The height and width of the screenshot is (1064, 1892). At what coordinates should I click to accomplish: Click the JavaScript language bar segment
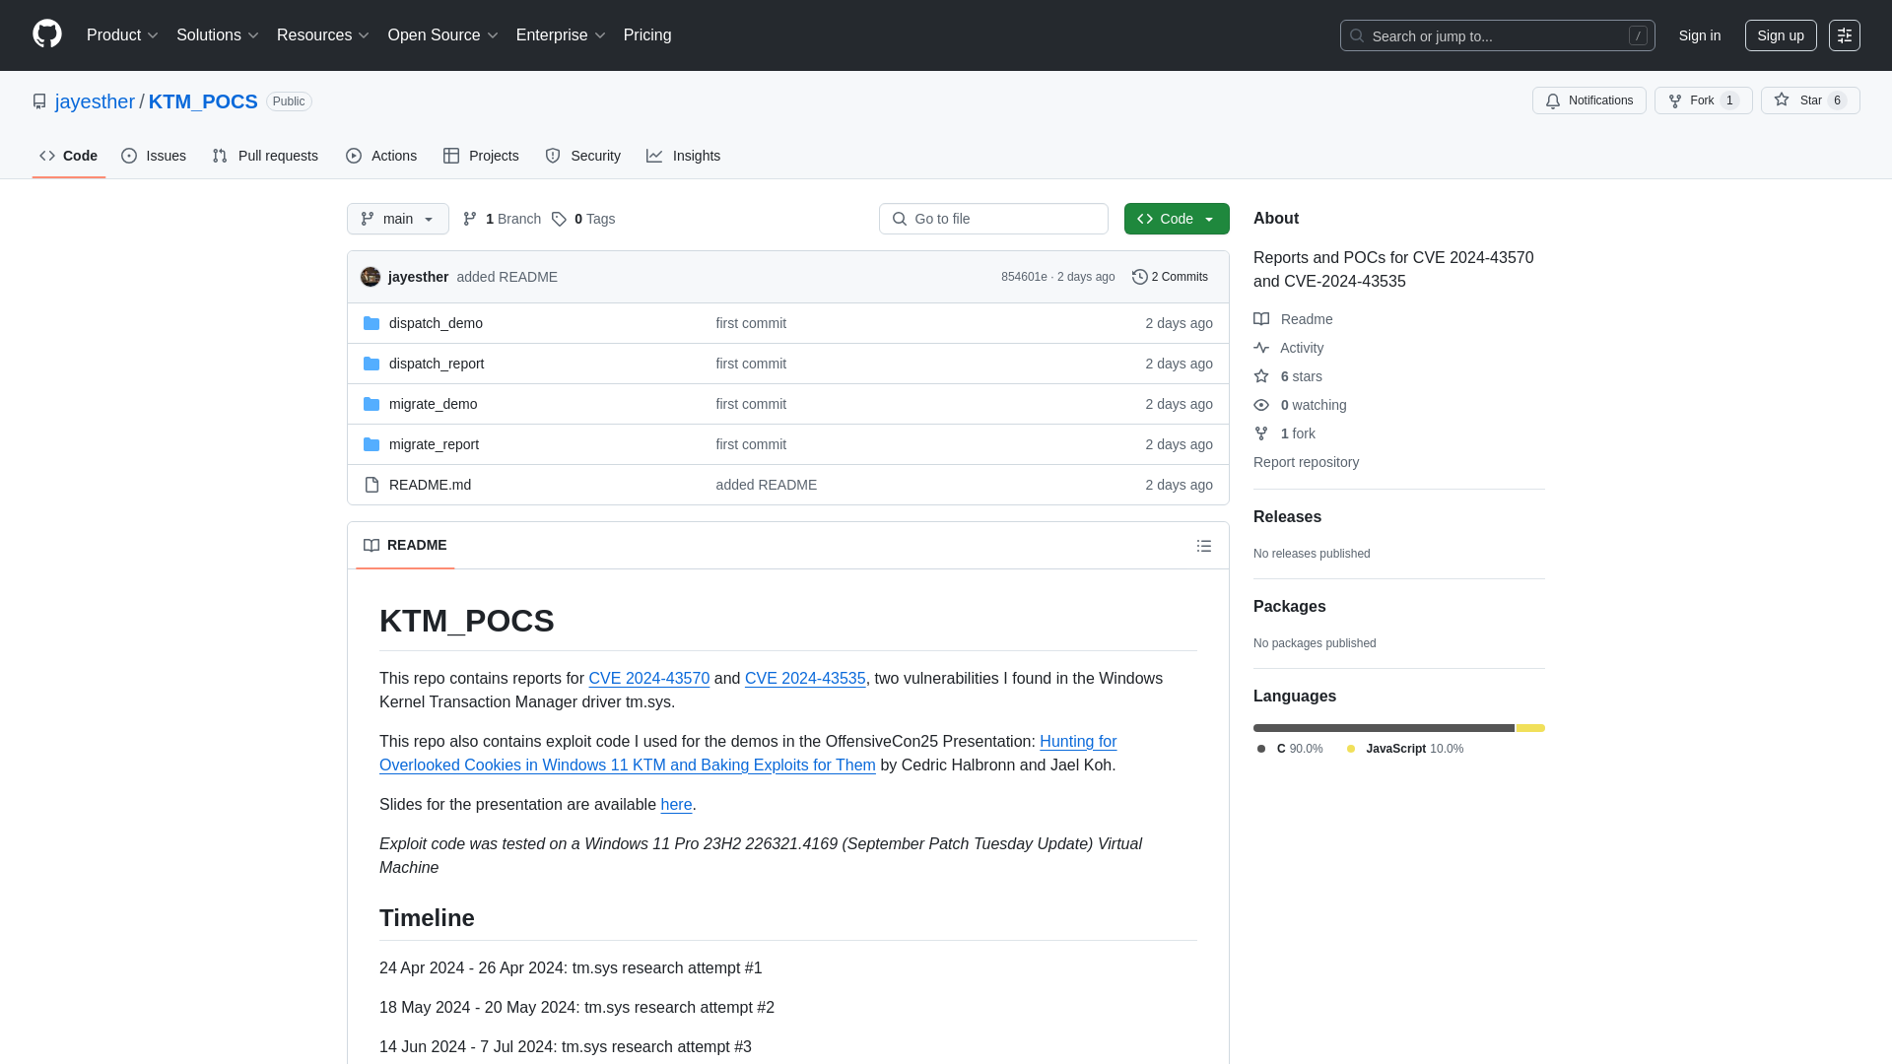pos(1530,728)
